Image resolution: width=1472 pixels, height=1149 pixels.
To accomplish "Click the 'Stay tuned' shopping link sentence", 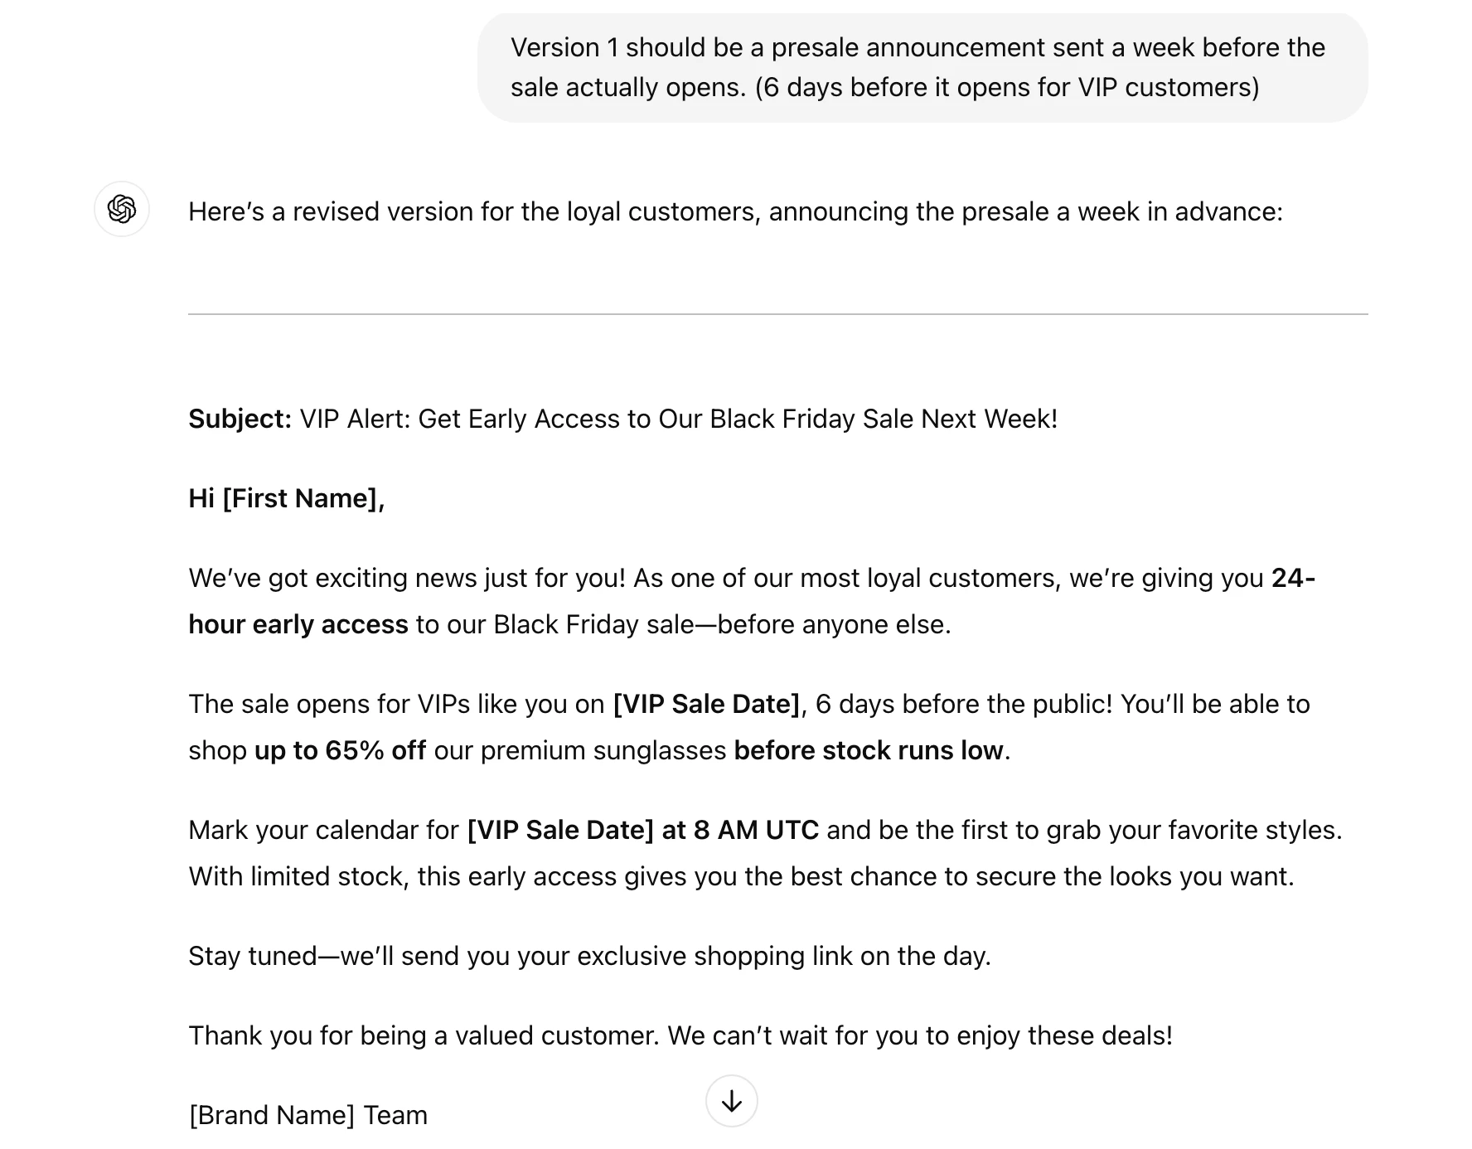I will coord(588,956).
